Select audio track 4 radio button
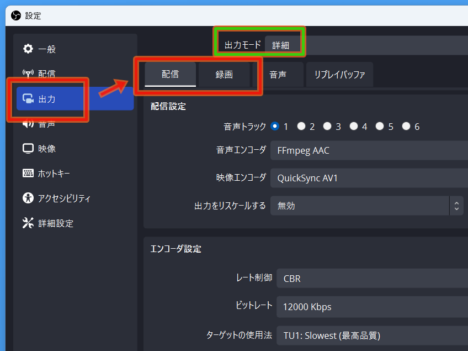Screen dimensions: 468x351 (354, 126)
